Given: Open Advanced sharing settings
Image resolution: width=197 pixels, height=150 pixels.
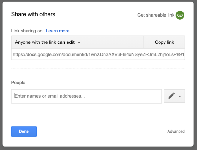Looking at the screenshot, I should pyautogui.click(x=176, y=131).
